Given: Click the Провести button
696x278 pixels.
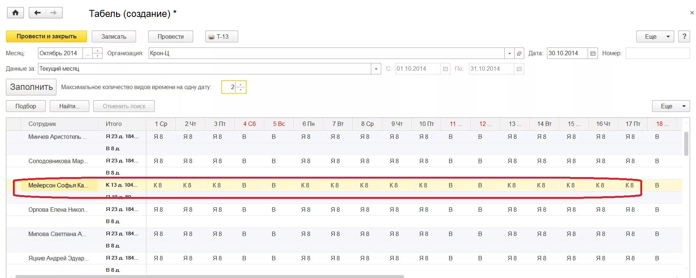Looking at the screenshot, I should 171,36.
